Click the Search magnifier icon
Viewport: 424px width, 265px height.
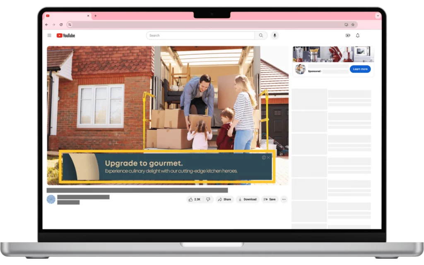click(x=261, y=35)
